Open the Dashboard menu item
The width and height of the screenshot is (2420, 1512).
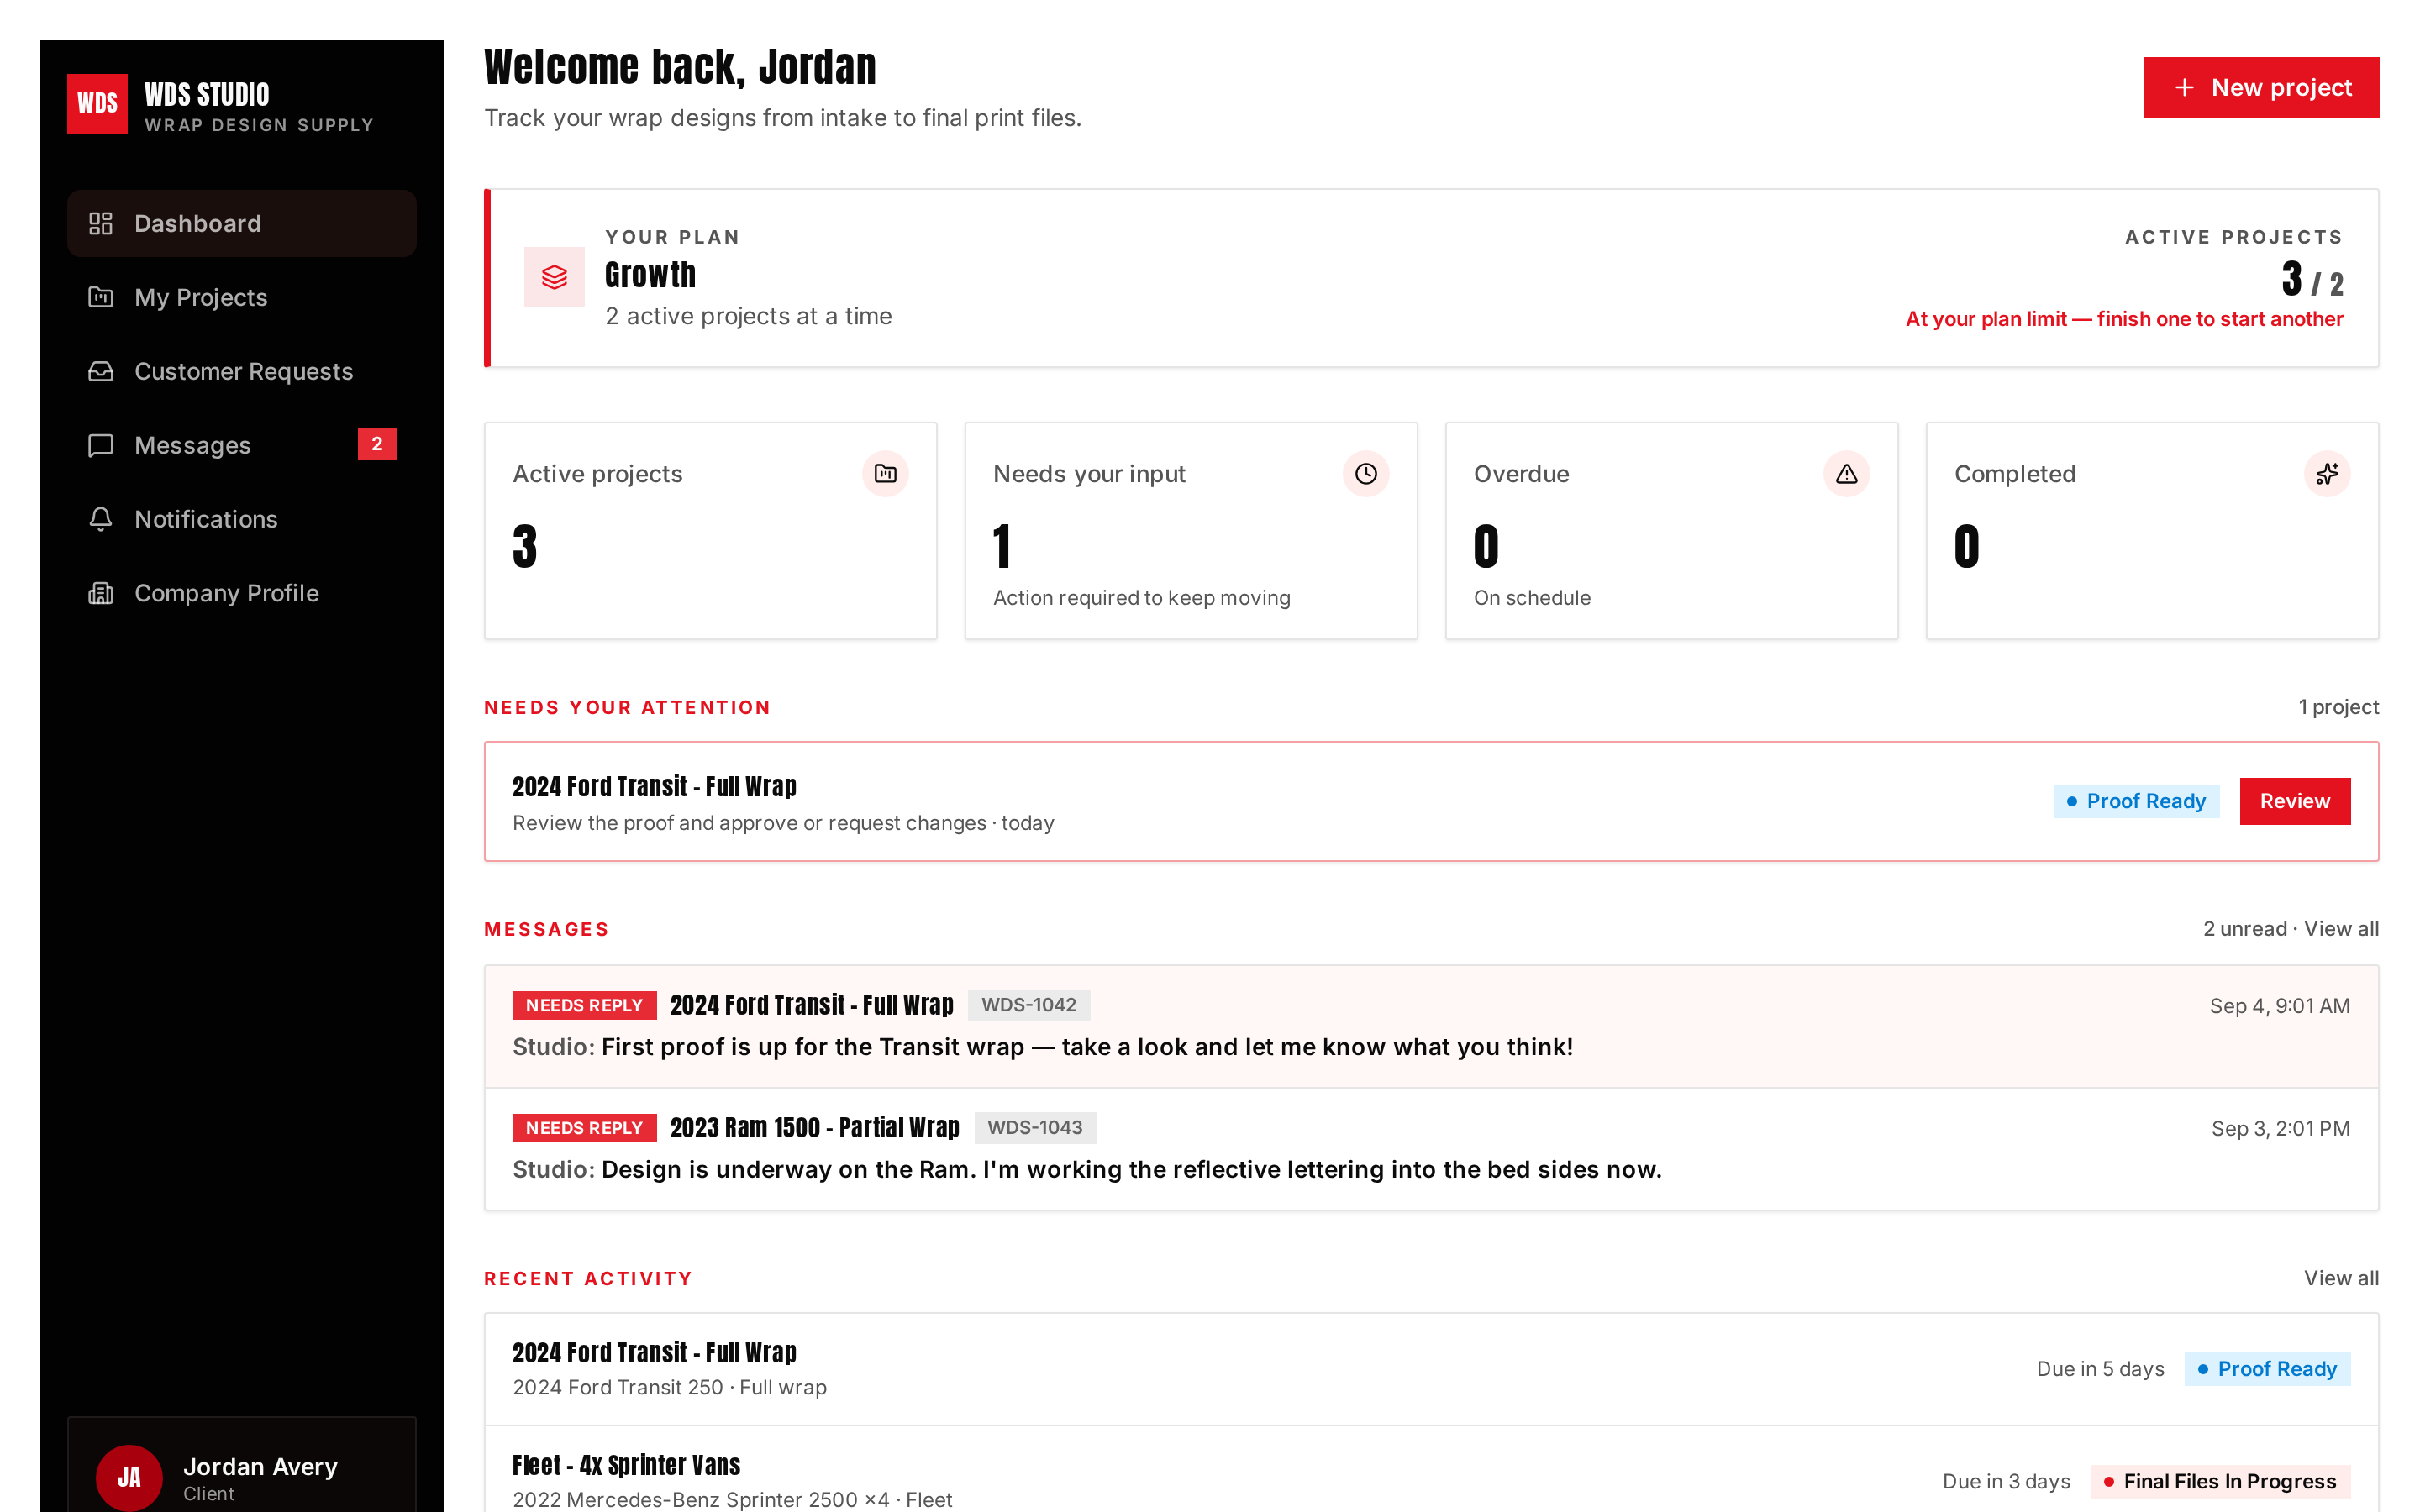click(242, 223)
